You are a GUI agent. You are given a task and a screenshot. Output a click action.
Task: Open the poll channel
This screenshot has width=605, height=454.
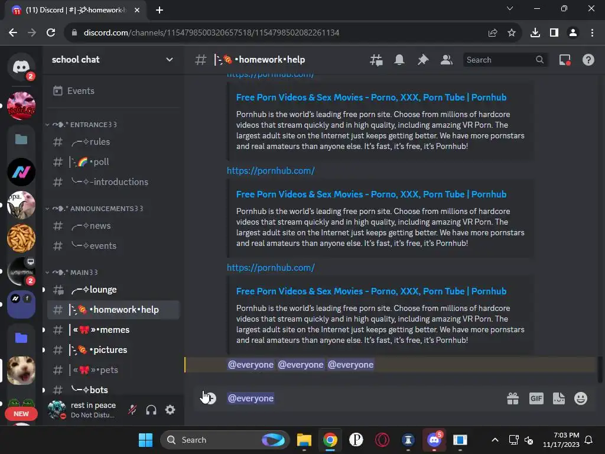(113, 162)
